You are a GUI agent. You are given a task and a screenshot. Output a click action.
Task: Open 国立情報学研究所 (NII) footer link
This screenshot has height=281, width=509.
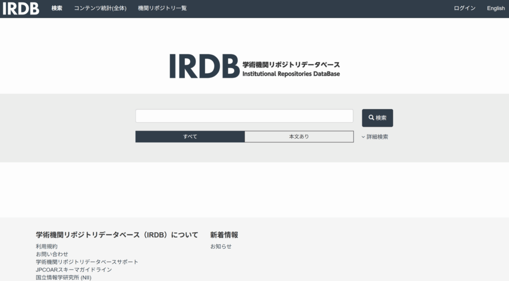coord(64,278)
